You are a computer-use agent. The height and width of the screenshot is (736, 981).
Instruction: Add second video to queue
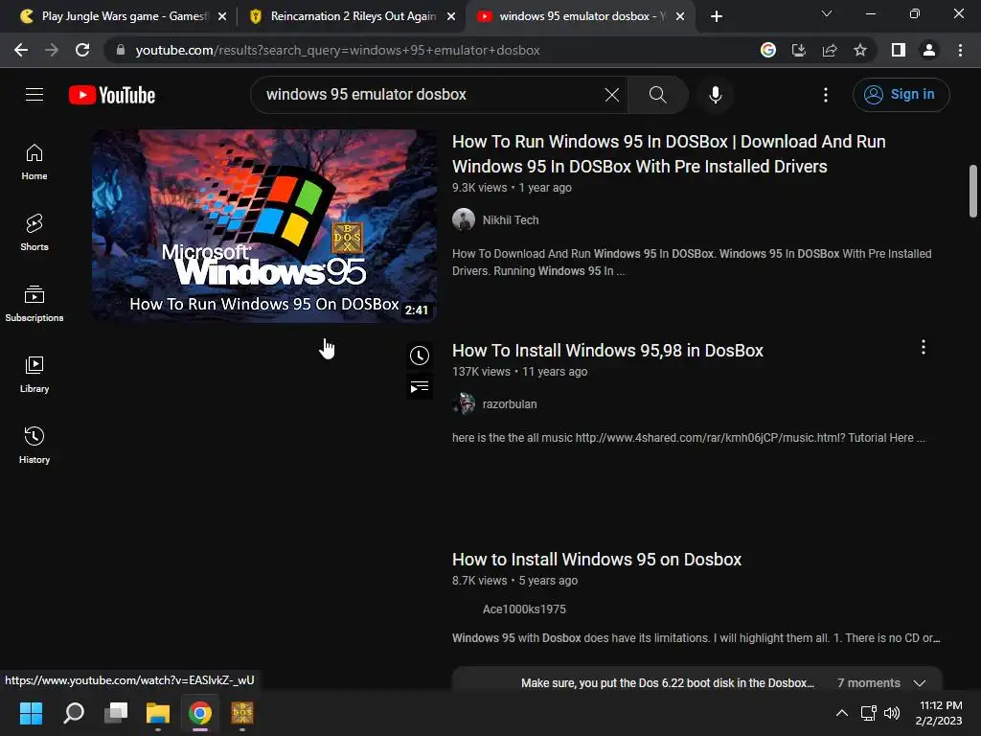[420, 387]
